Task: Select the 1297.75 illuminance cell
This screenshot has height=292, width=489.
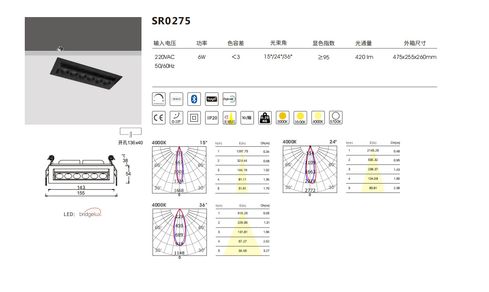Action: [x=242, y=151]
